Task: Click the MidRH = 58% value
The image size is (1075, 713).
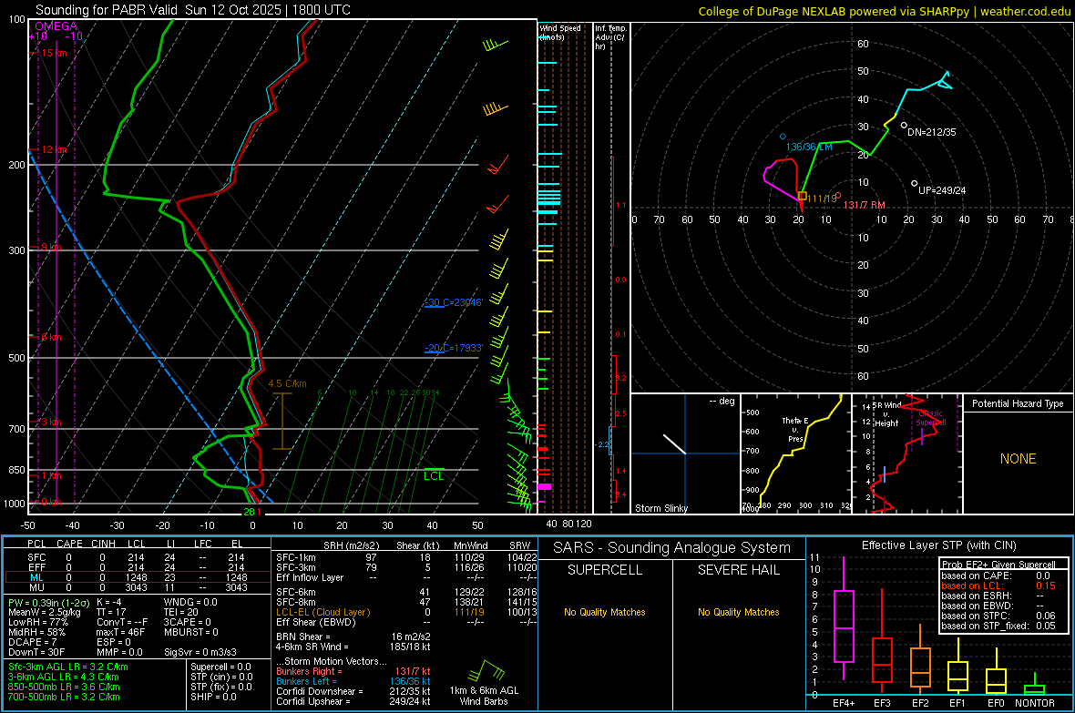Action: coord(36,632)
